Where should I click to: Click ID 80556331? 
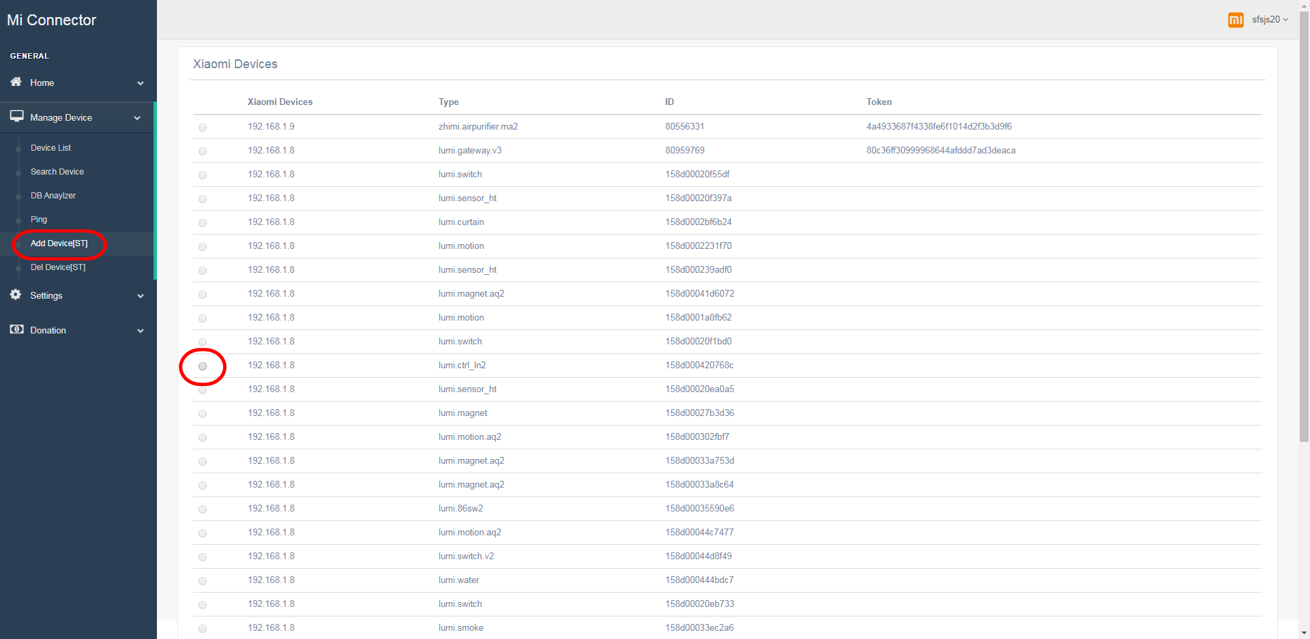684,127
